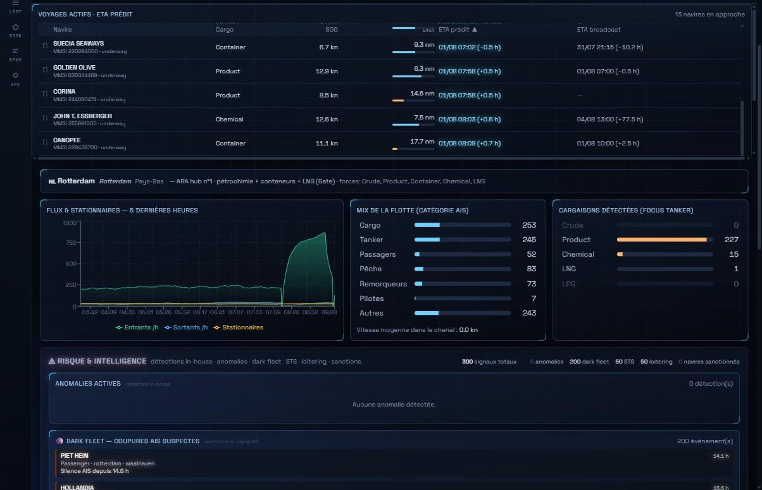Click broadcast ETA 01/08 10:00 (+2.5 h)
The height and width of the screenshot is (490, 762).
pyautogui.click(x=608, y=144)
